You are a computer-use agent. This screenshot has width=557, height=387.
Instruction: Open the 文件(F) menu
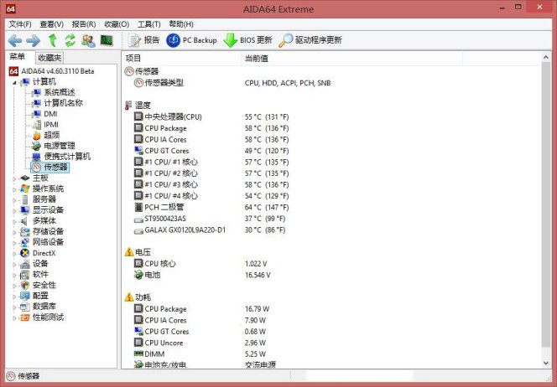click(x=20, y=24)
